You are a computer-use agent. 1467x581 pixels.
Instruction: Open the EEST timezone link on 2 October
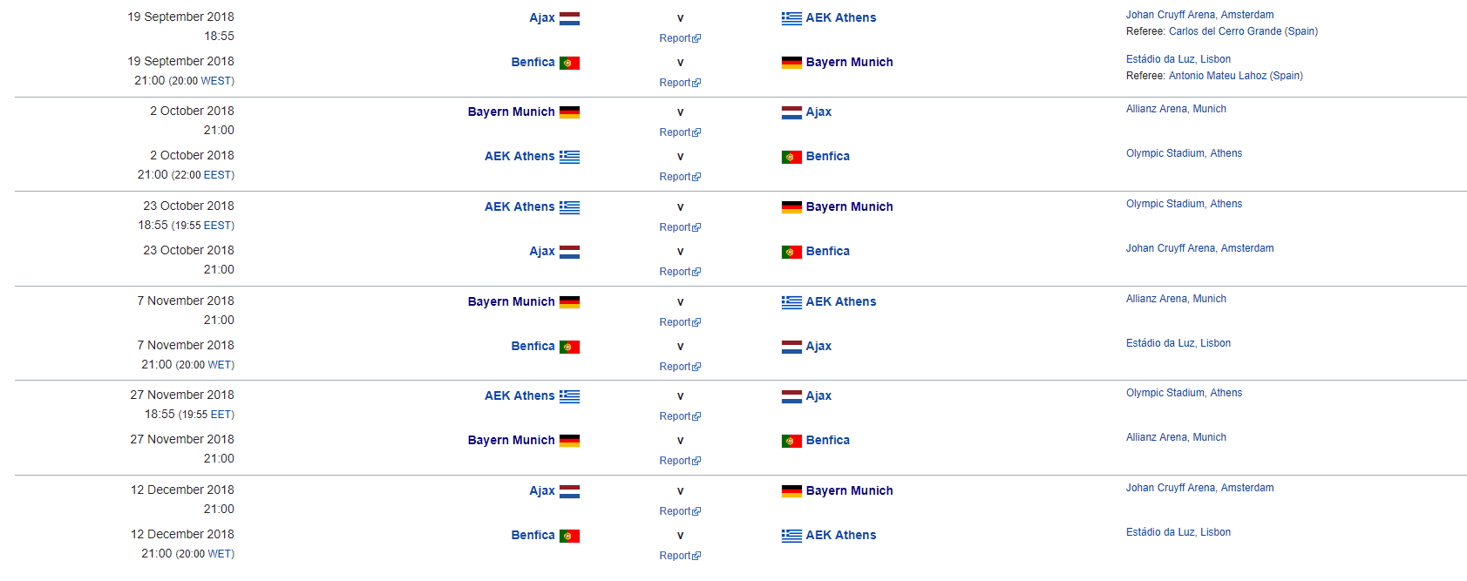217,175
